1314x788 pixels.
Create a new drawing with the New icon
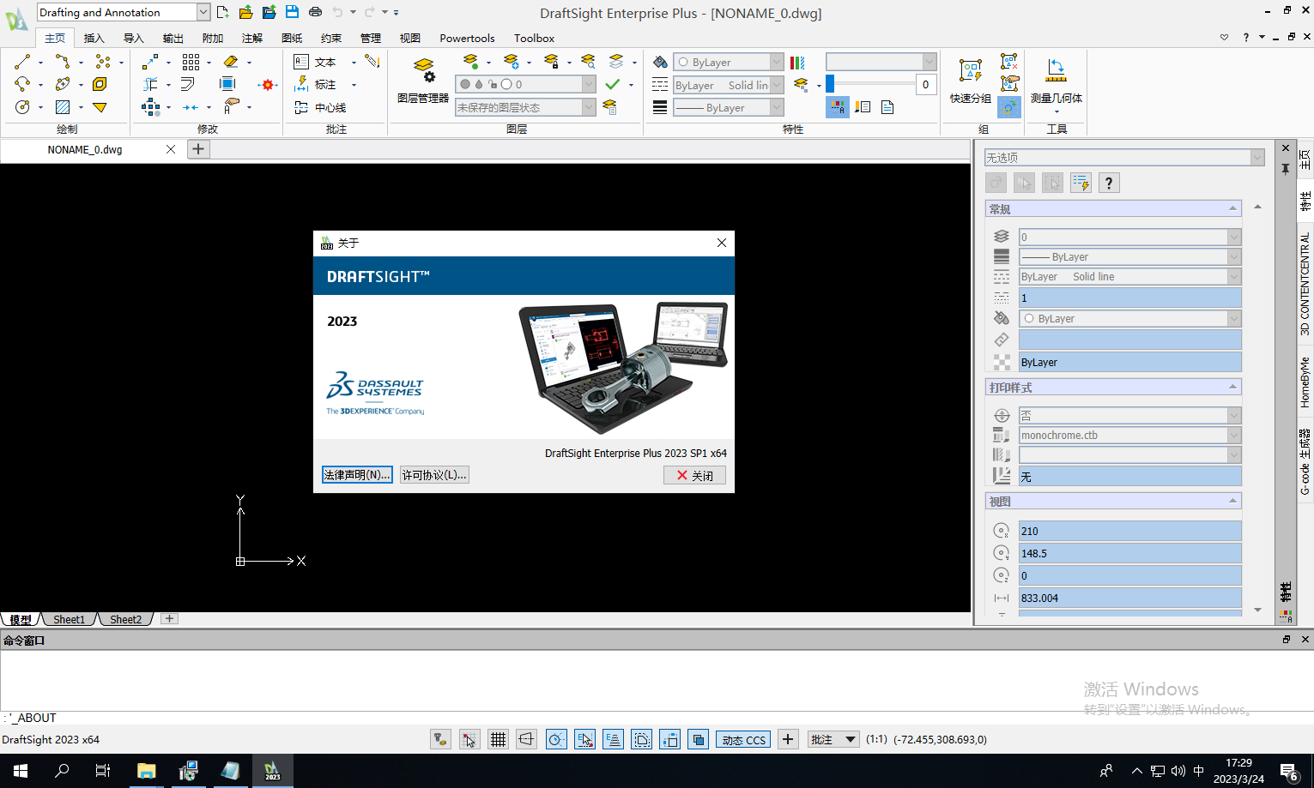[x=222, y=12]
